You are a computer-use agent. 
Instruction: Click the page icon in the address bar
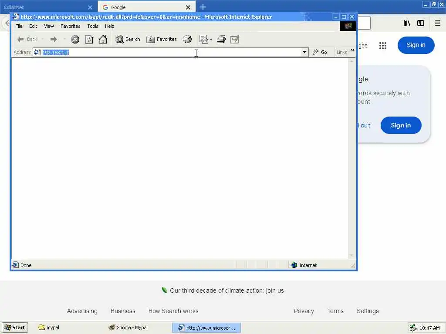pos(37,52)
